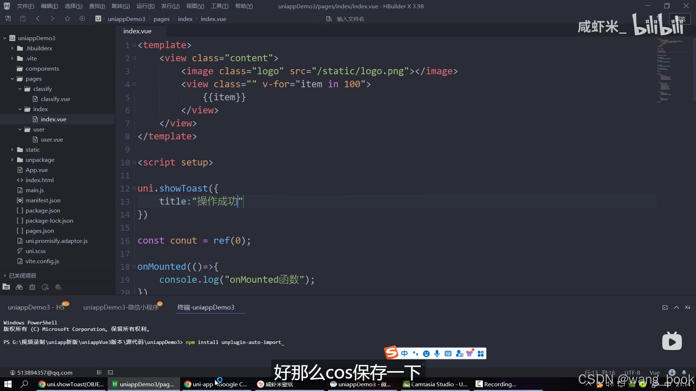The width and height of the screenshot is (696, 391).
Task: Click the back navigation arrow icon
Action: [38, 19]
